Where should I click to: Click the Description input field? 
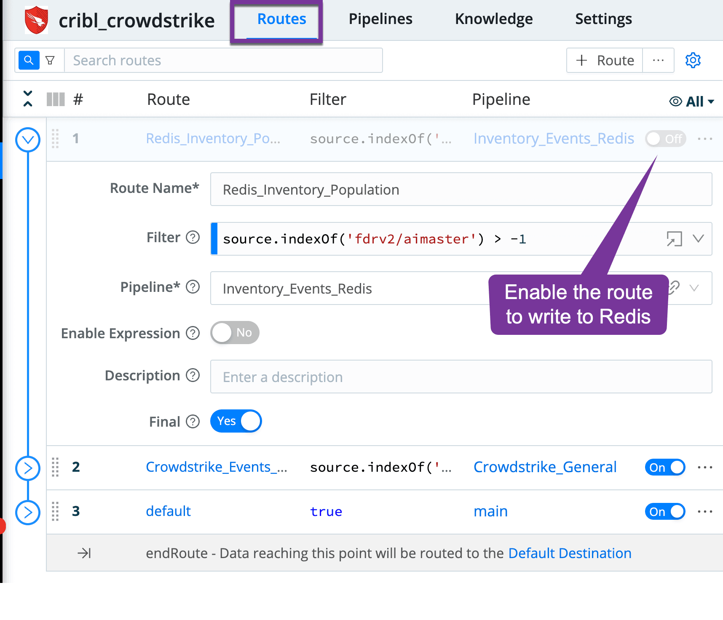pos(461,377)
